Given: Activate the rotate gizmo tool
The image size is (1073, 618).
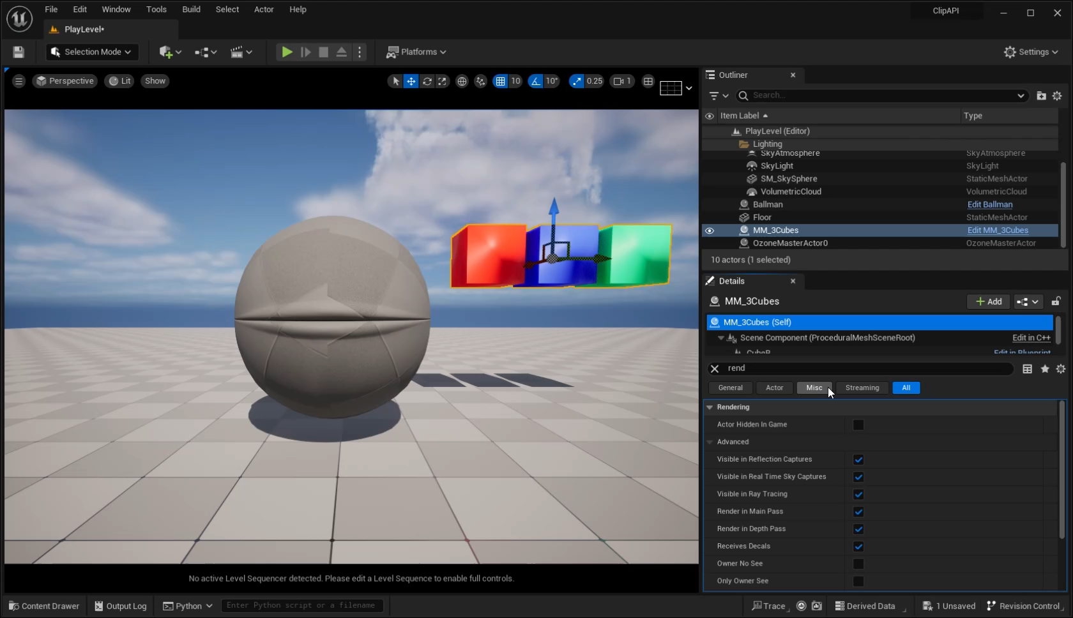Looking at the screenshot, I should [x=427, y=81].
